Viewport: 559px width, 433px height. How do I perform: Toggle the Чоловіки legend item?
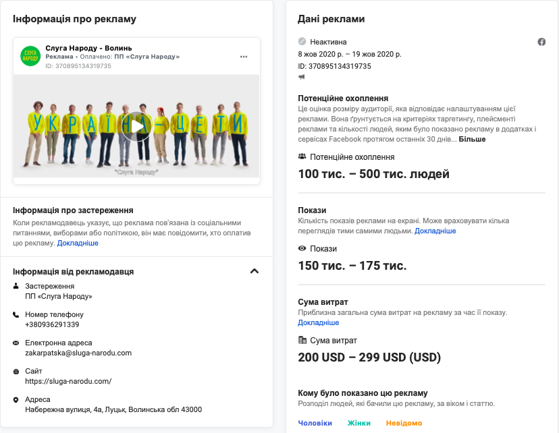pyautogui.click(x=315, y=423)
